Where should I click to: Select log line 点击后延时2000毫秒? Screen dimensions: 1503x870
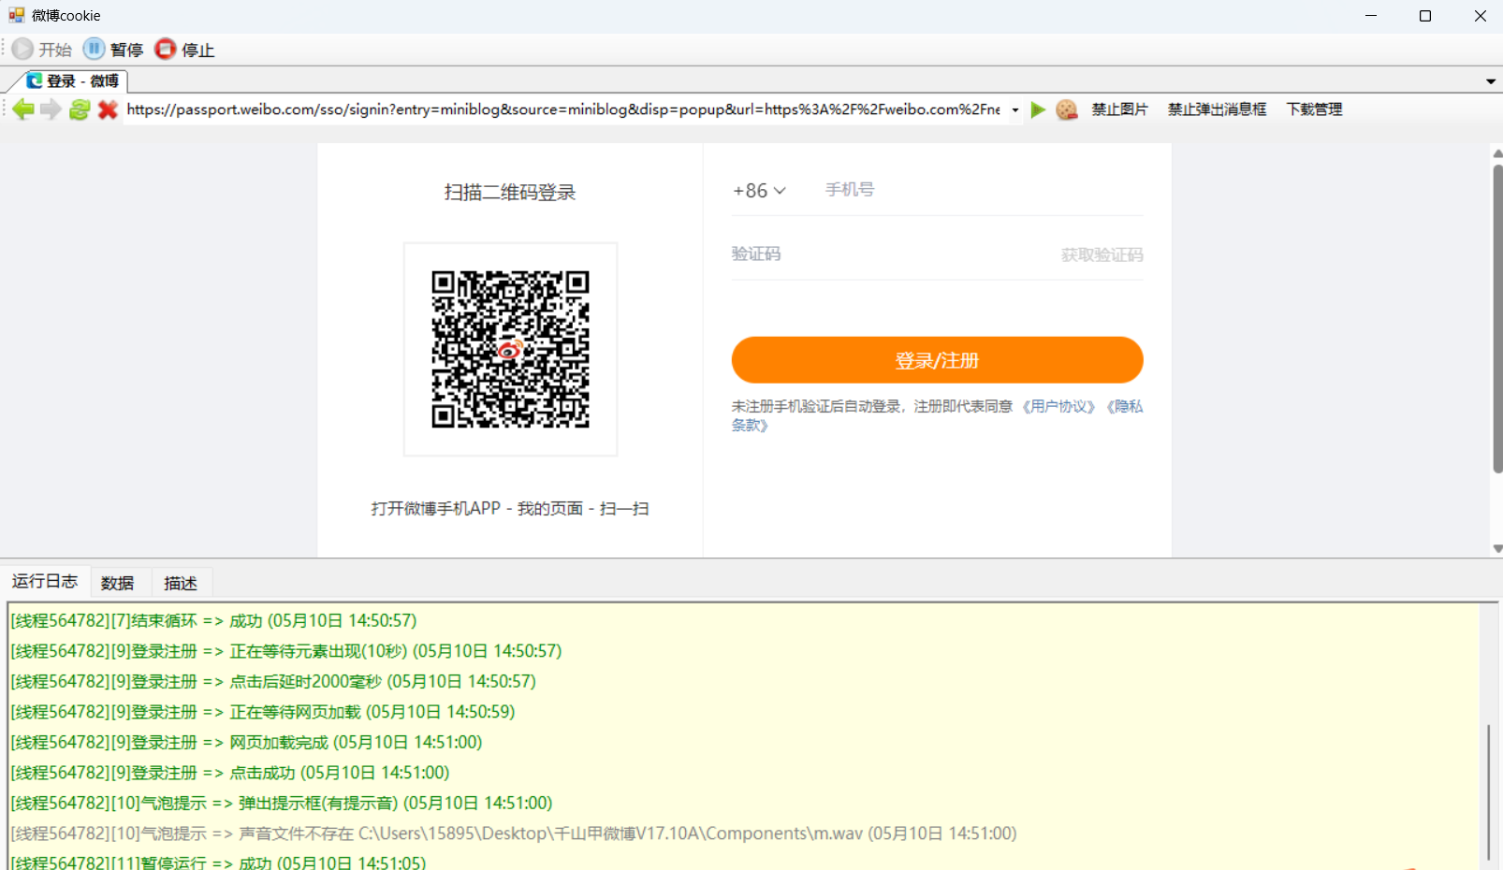(x=272, y=681)
